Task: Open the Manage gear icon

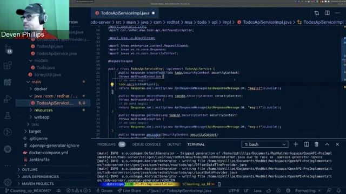Action: click(x=8, y=182)
